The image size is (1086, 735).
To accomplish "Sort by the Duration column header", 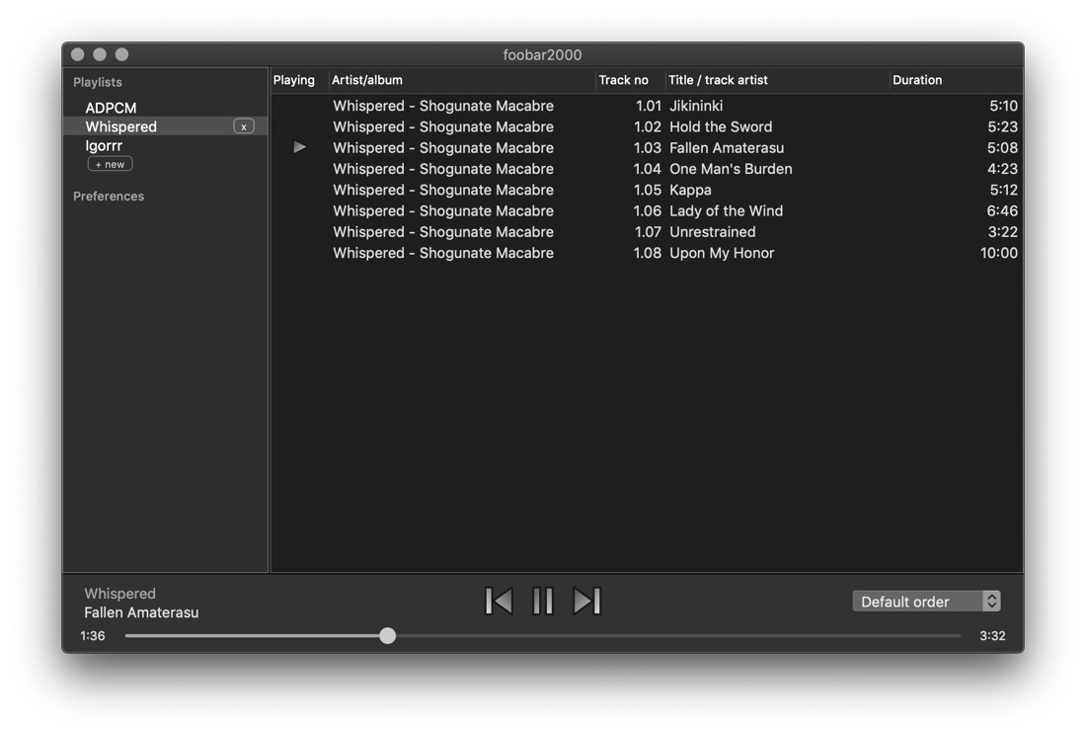I will (917, 80).
